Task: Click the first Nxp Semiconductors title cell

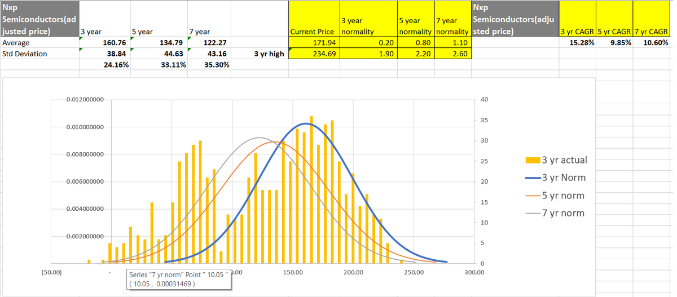Action: point(39,19)
